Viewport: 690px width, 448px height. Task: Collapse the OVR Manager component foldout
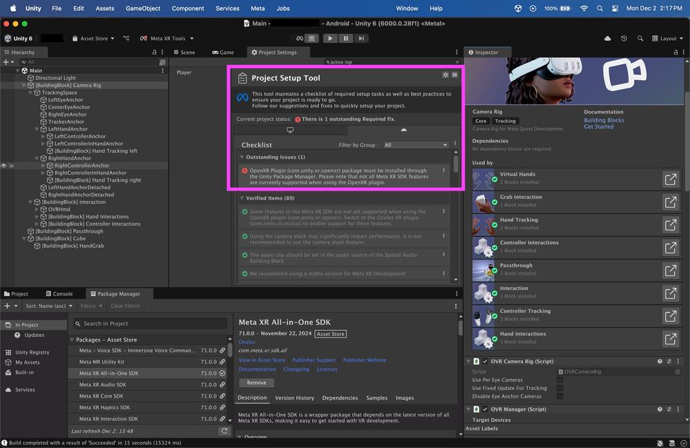click(x=468, y=409)
